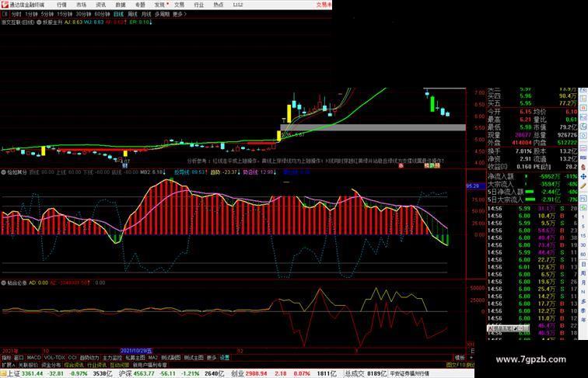Select the 日线 period tab
588x378 pixels.
(118, 14)
